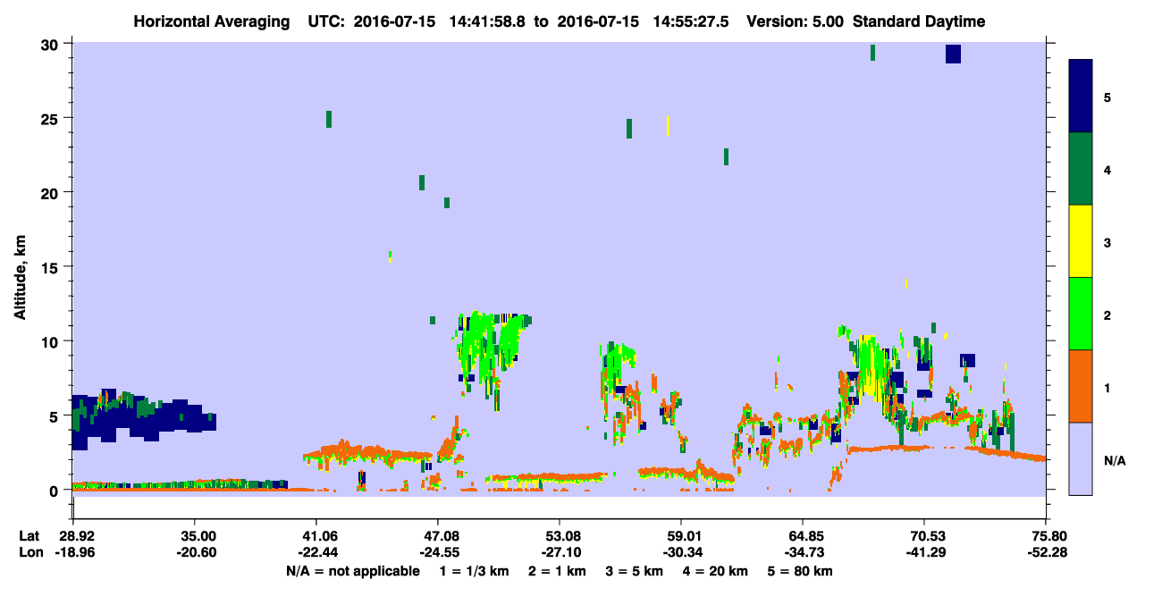Click latitude value 35.00
This screenshot has height=596, width=1162.
[198, 536]
